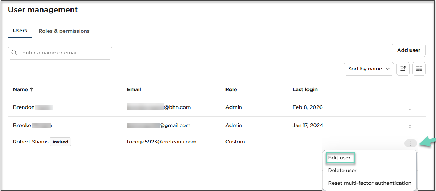Select Edit user from the menu

click(x=339, y=158)
